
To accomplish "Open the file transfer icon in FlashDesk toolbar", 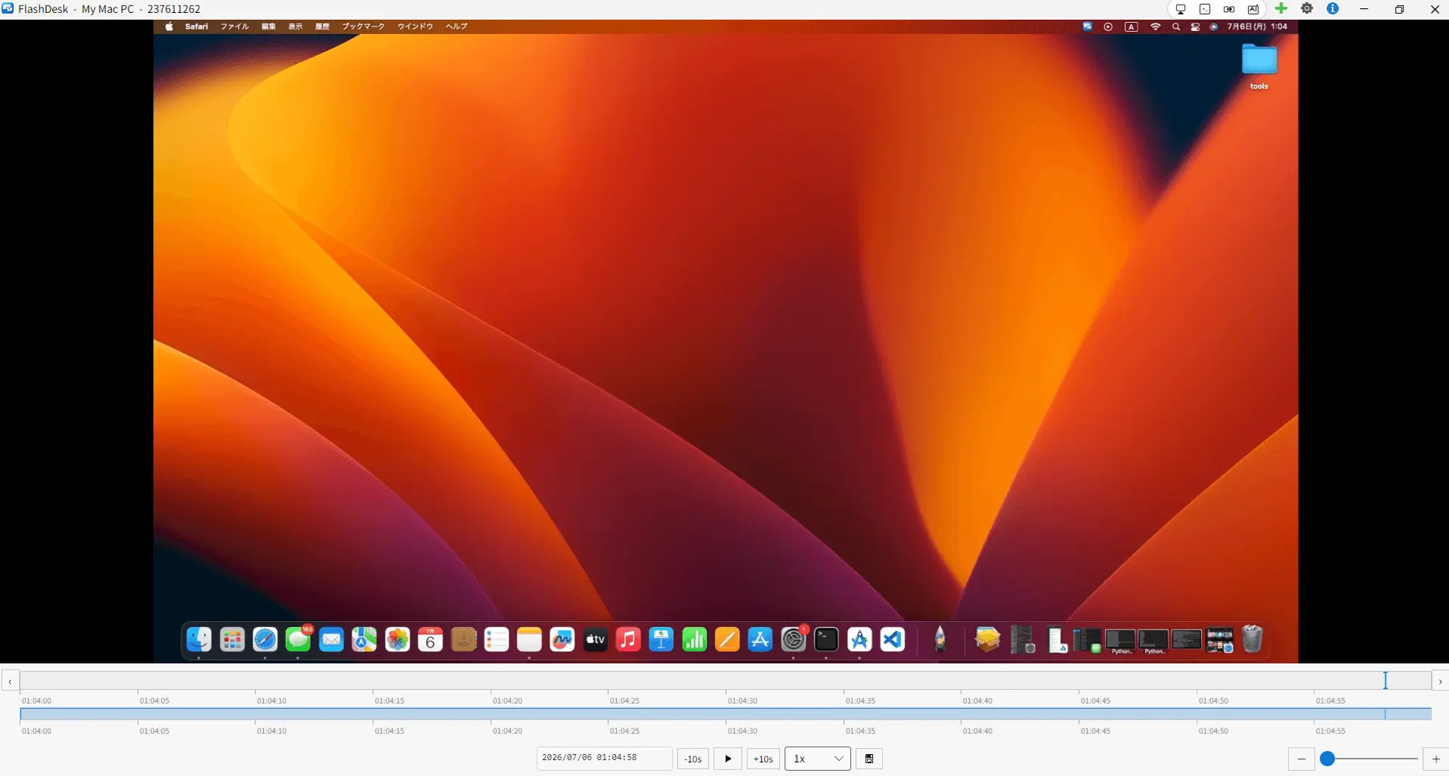I will [x=1229, y=9].
